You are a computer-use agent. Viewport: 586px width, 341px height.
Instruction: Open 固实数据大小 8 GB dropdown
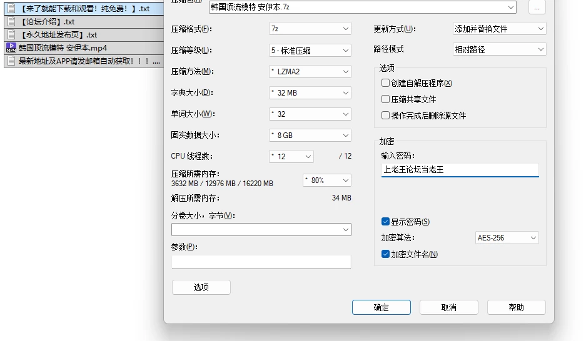click(x=310, y=136)
